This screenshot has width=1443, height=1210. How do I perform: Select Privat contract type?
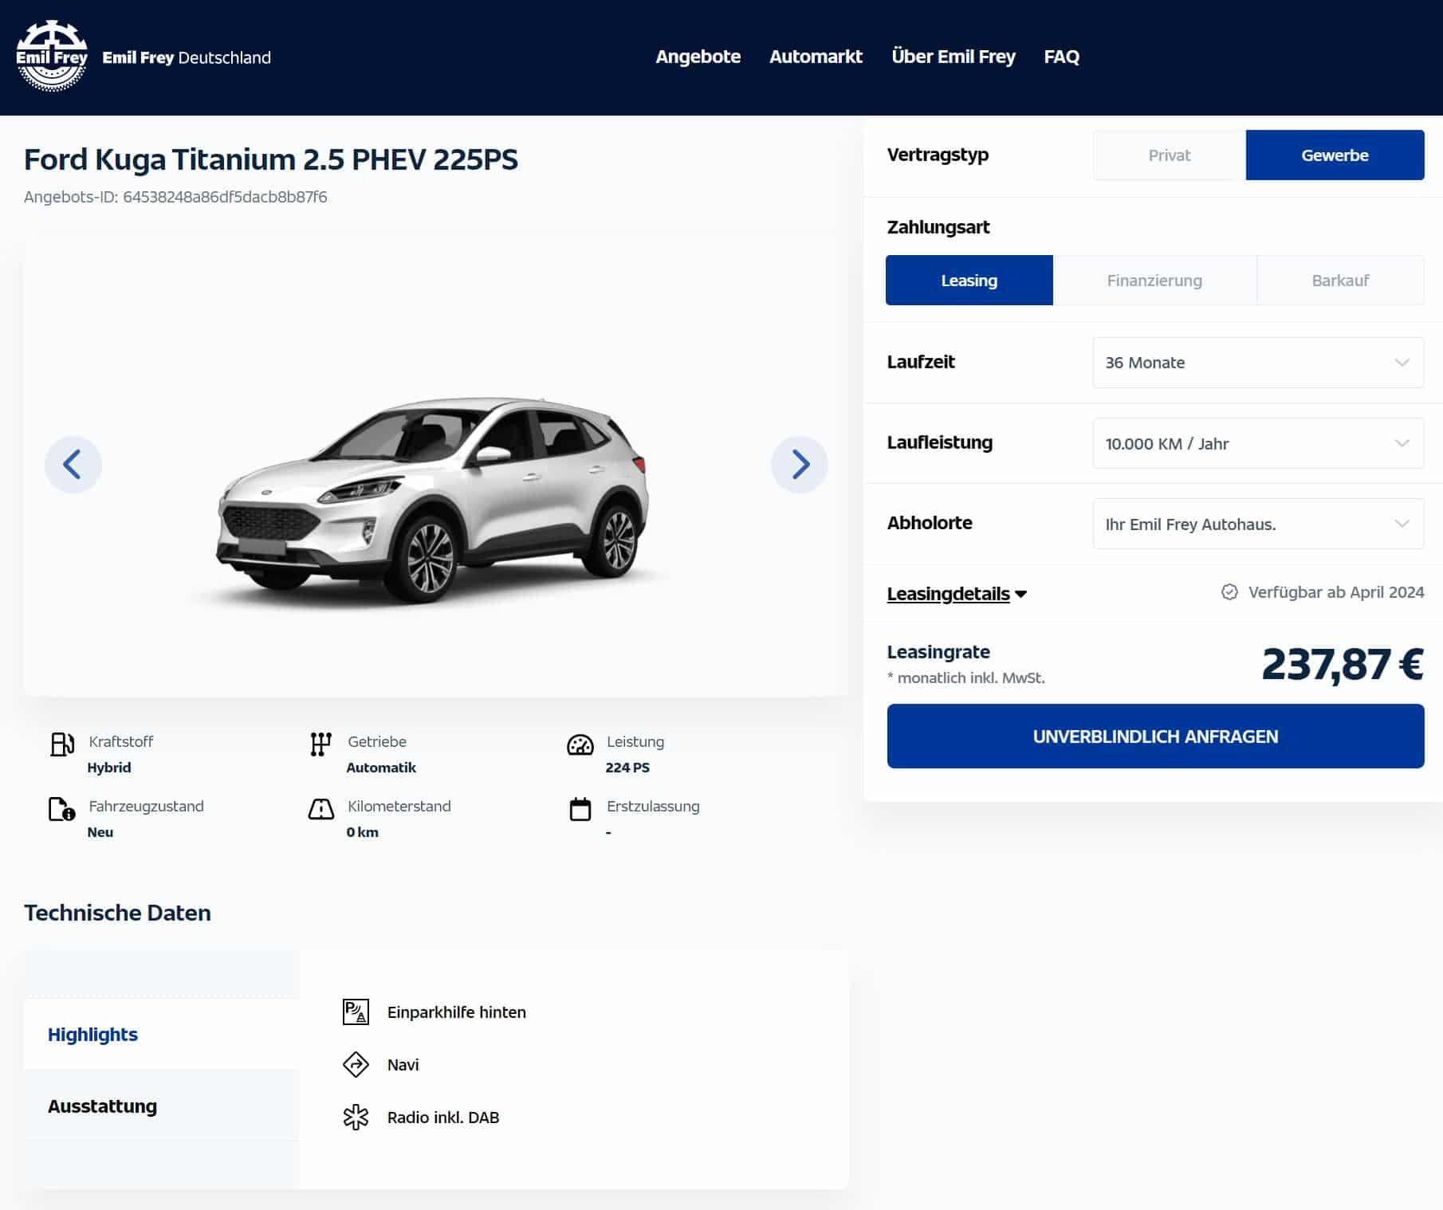click(1169, 155)
